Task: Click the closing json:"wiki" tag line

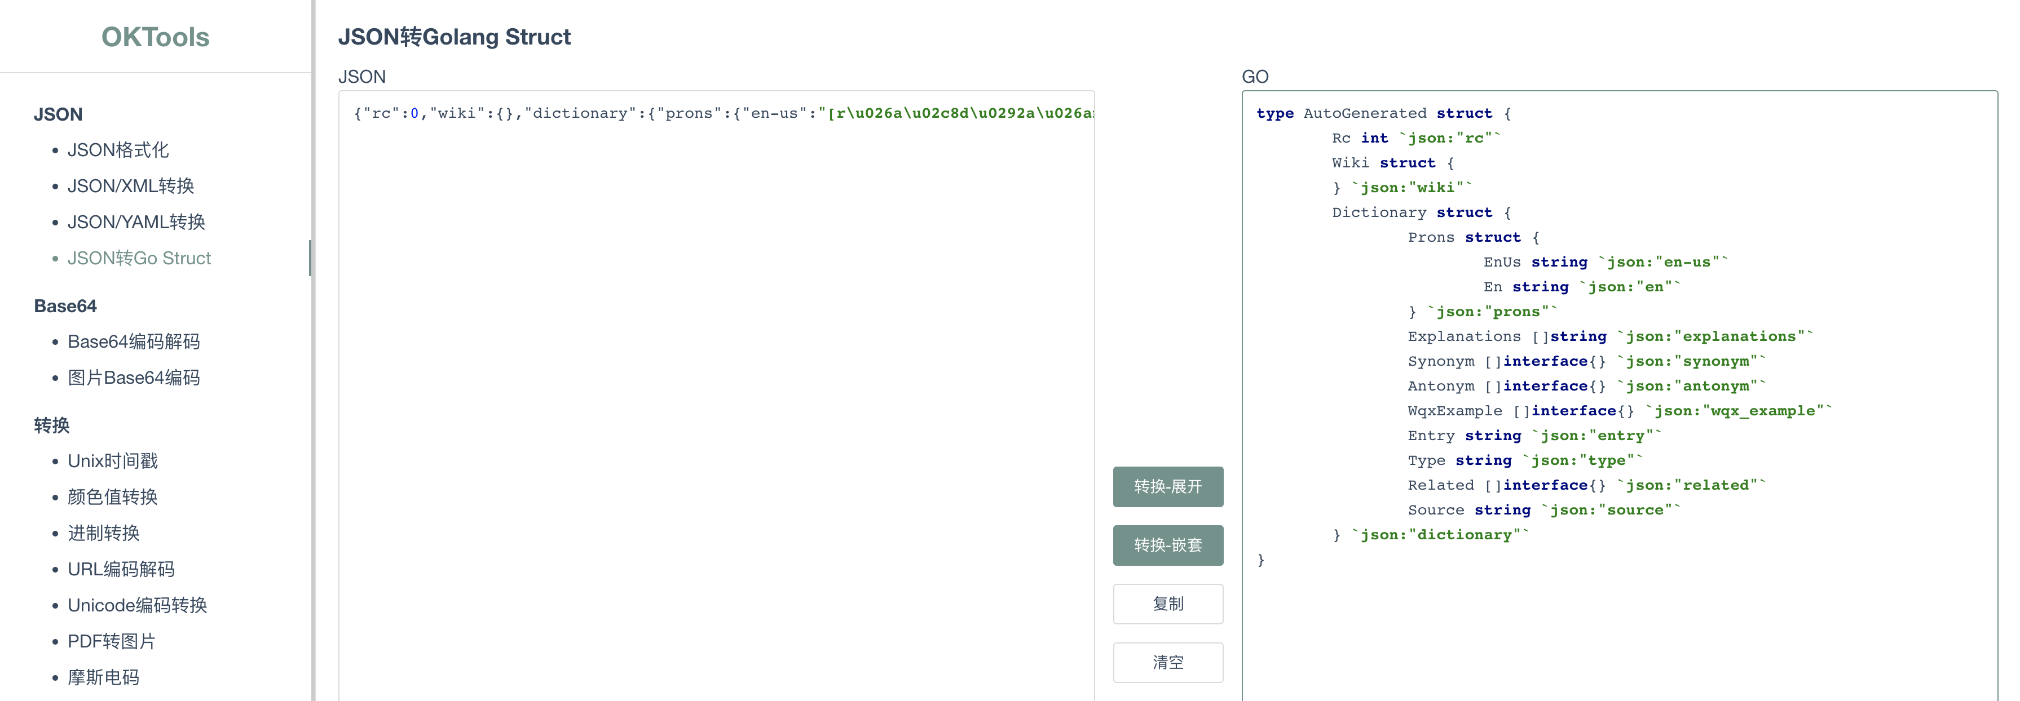Action: 1402,187
